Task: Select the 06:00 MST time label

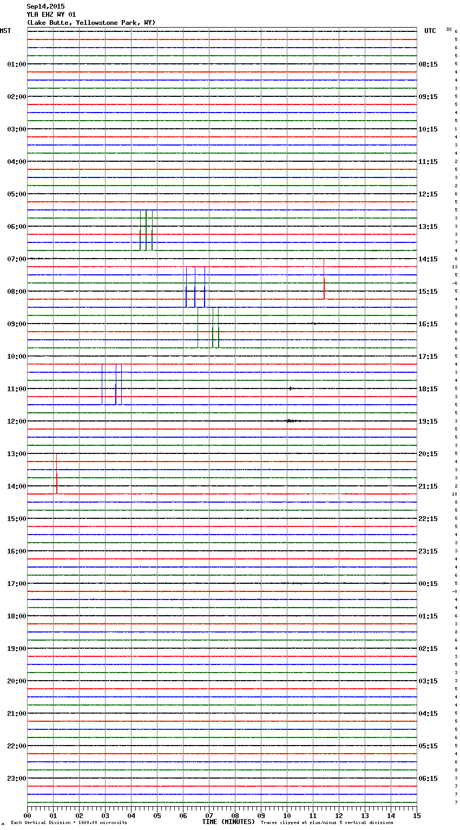Action: (x=16, y=227)
